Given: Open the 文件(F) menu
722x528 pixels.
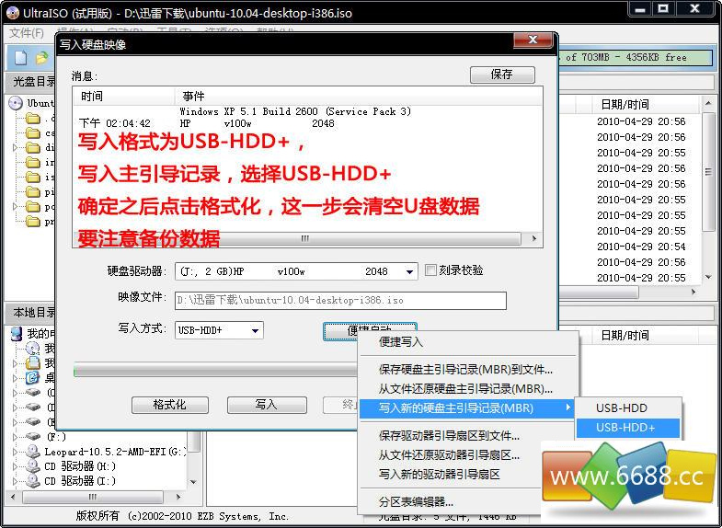Looking at the screenshot, I should [27, 33].
